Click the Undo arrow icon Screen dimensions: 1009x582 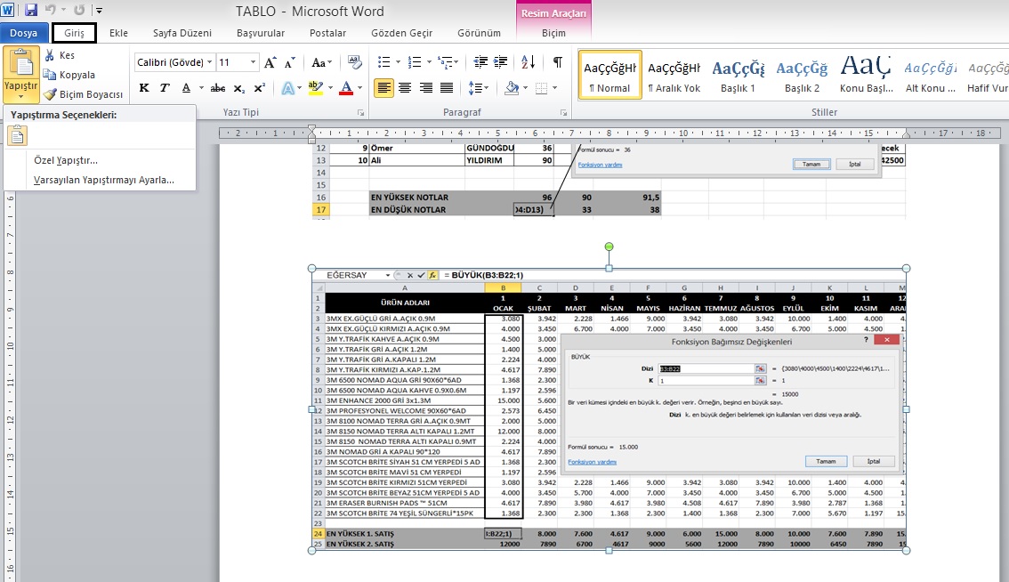click(51, 10)
